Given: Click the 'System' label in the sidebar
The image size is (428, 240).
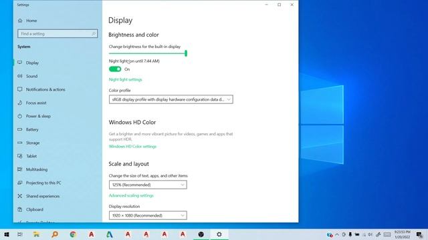Looking at the screenshot, I should coord(24,47).
